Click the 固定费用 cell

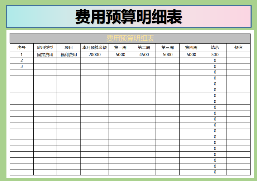45,55
